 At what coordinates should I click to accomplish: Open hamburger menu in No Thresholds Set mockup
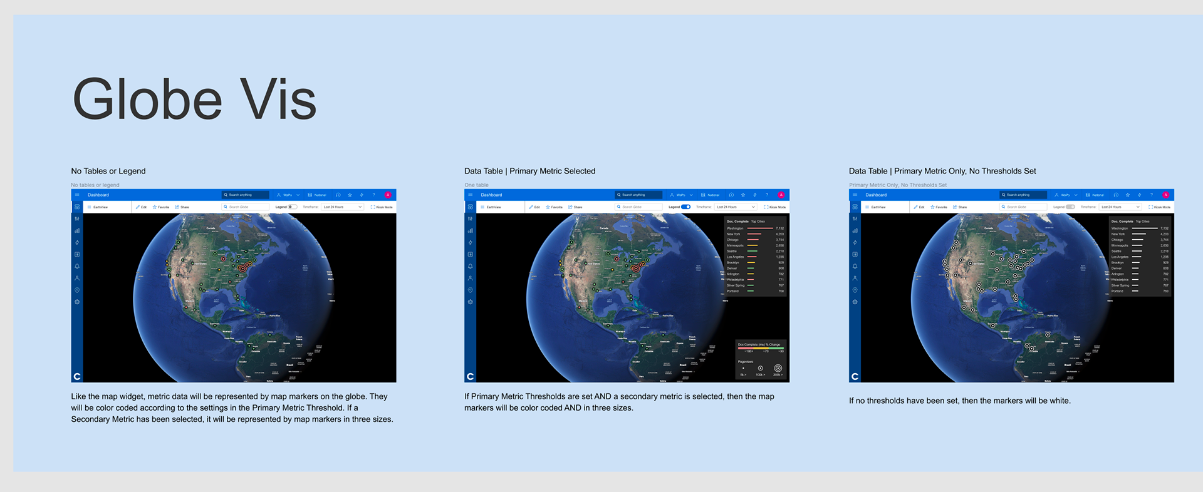coord(855,195)
